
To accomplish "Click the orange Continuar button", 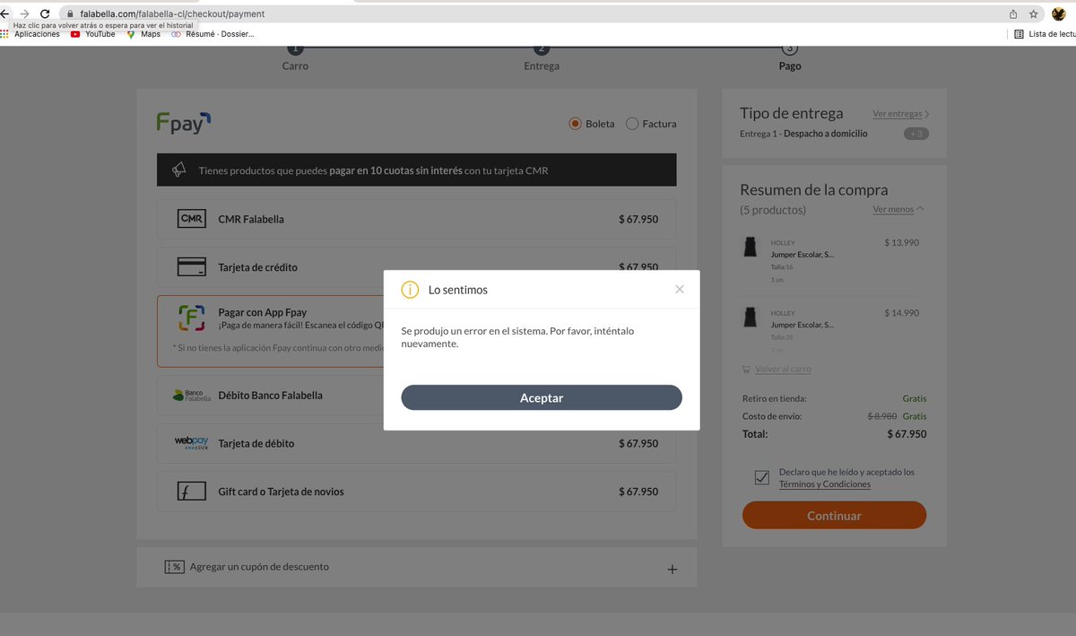I will [x=834, y=515].
